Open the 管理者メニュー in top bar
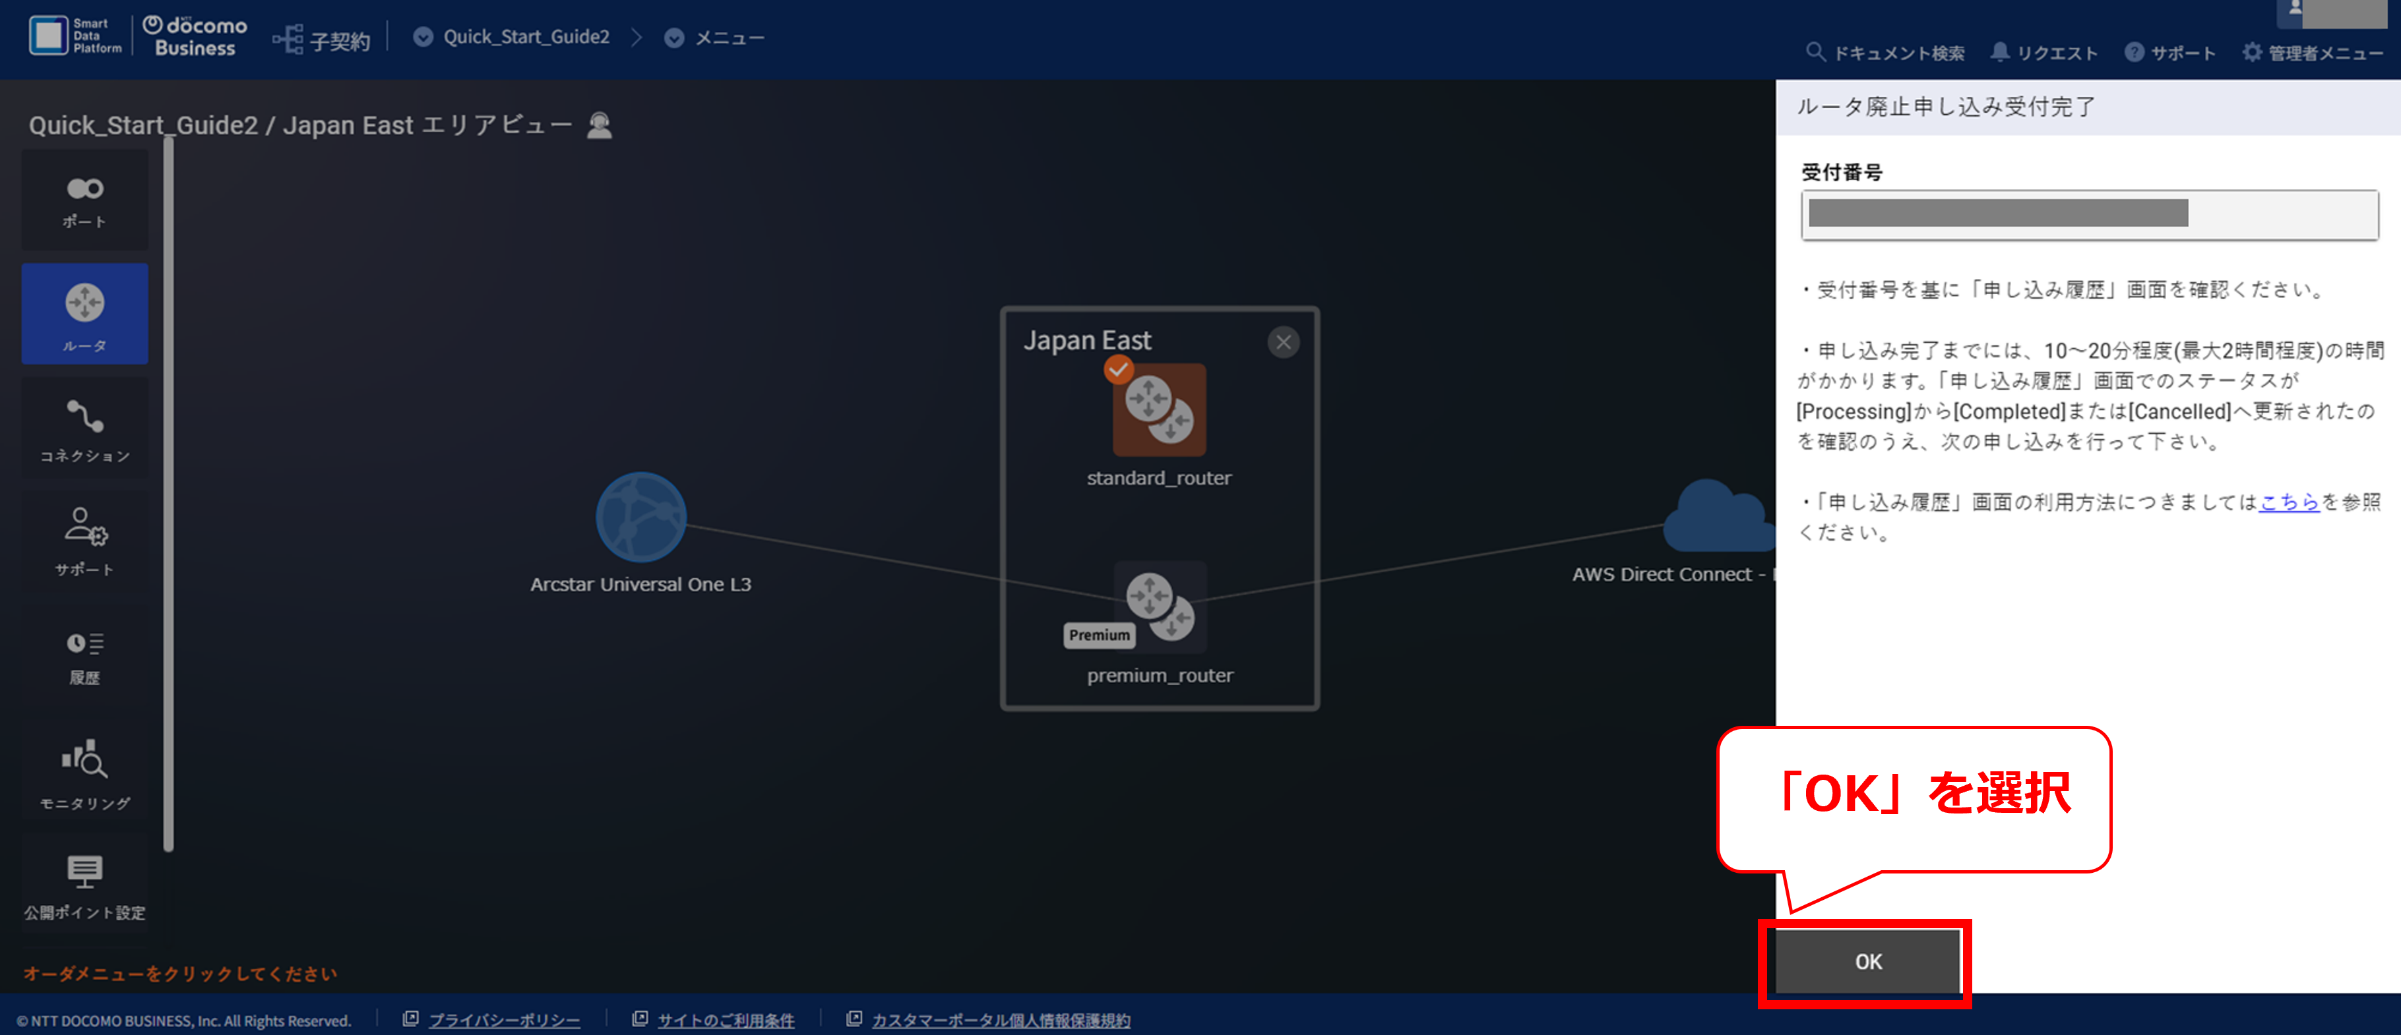Image resolution: width=2401 pixels, height=1035 pixels. (x=2313, y=53)
